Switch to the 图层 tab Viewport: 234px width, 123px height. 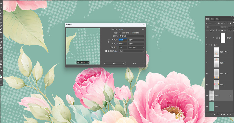point(207,19)
